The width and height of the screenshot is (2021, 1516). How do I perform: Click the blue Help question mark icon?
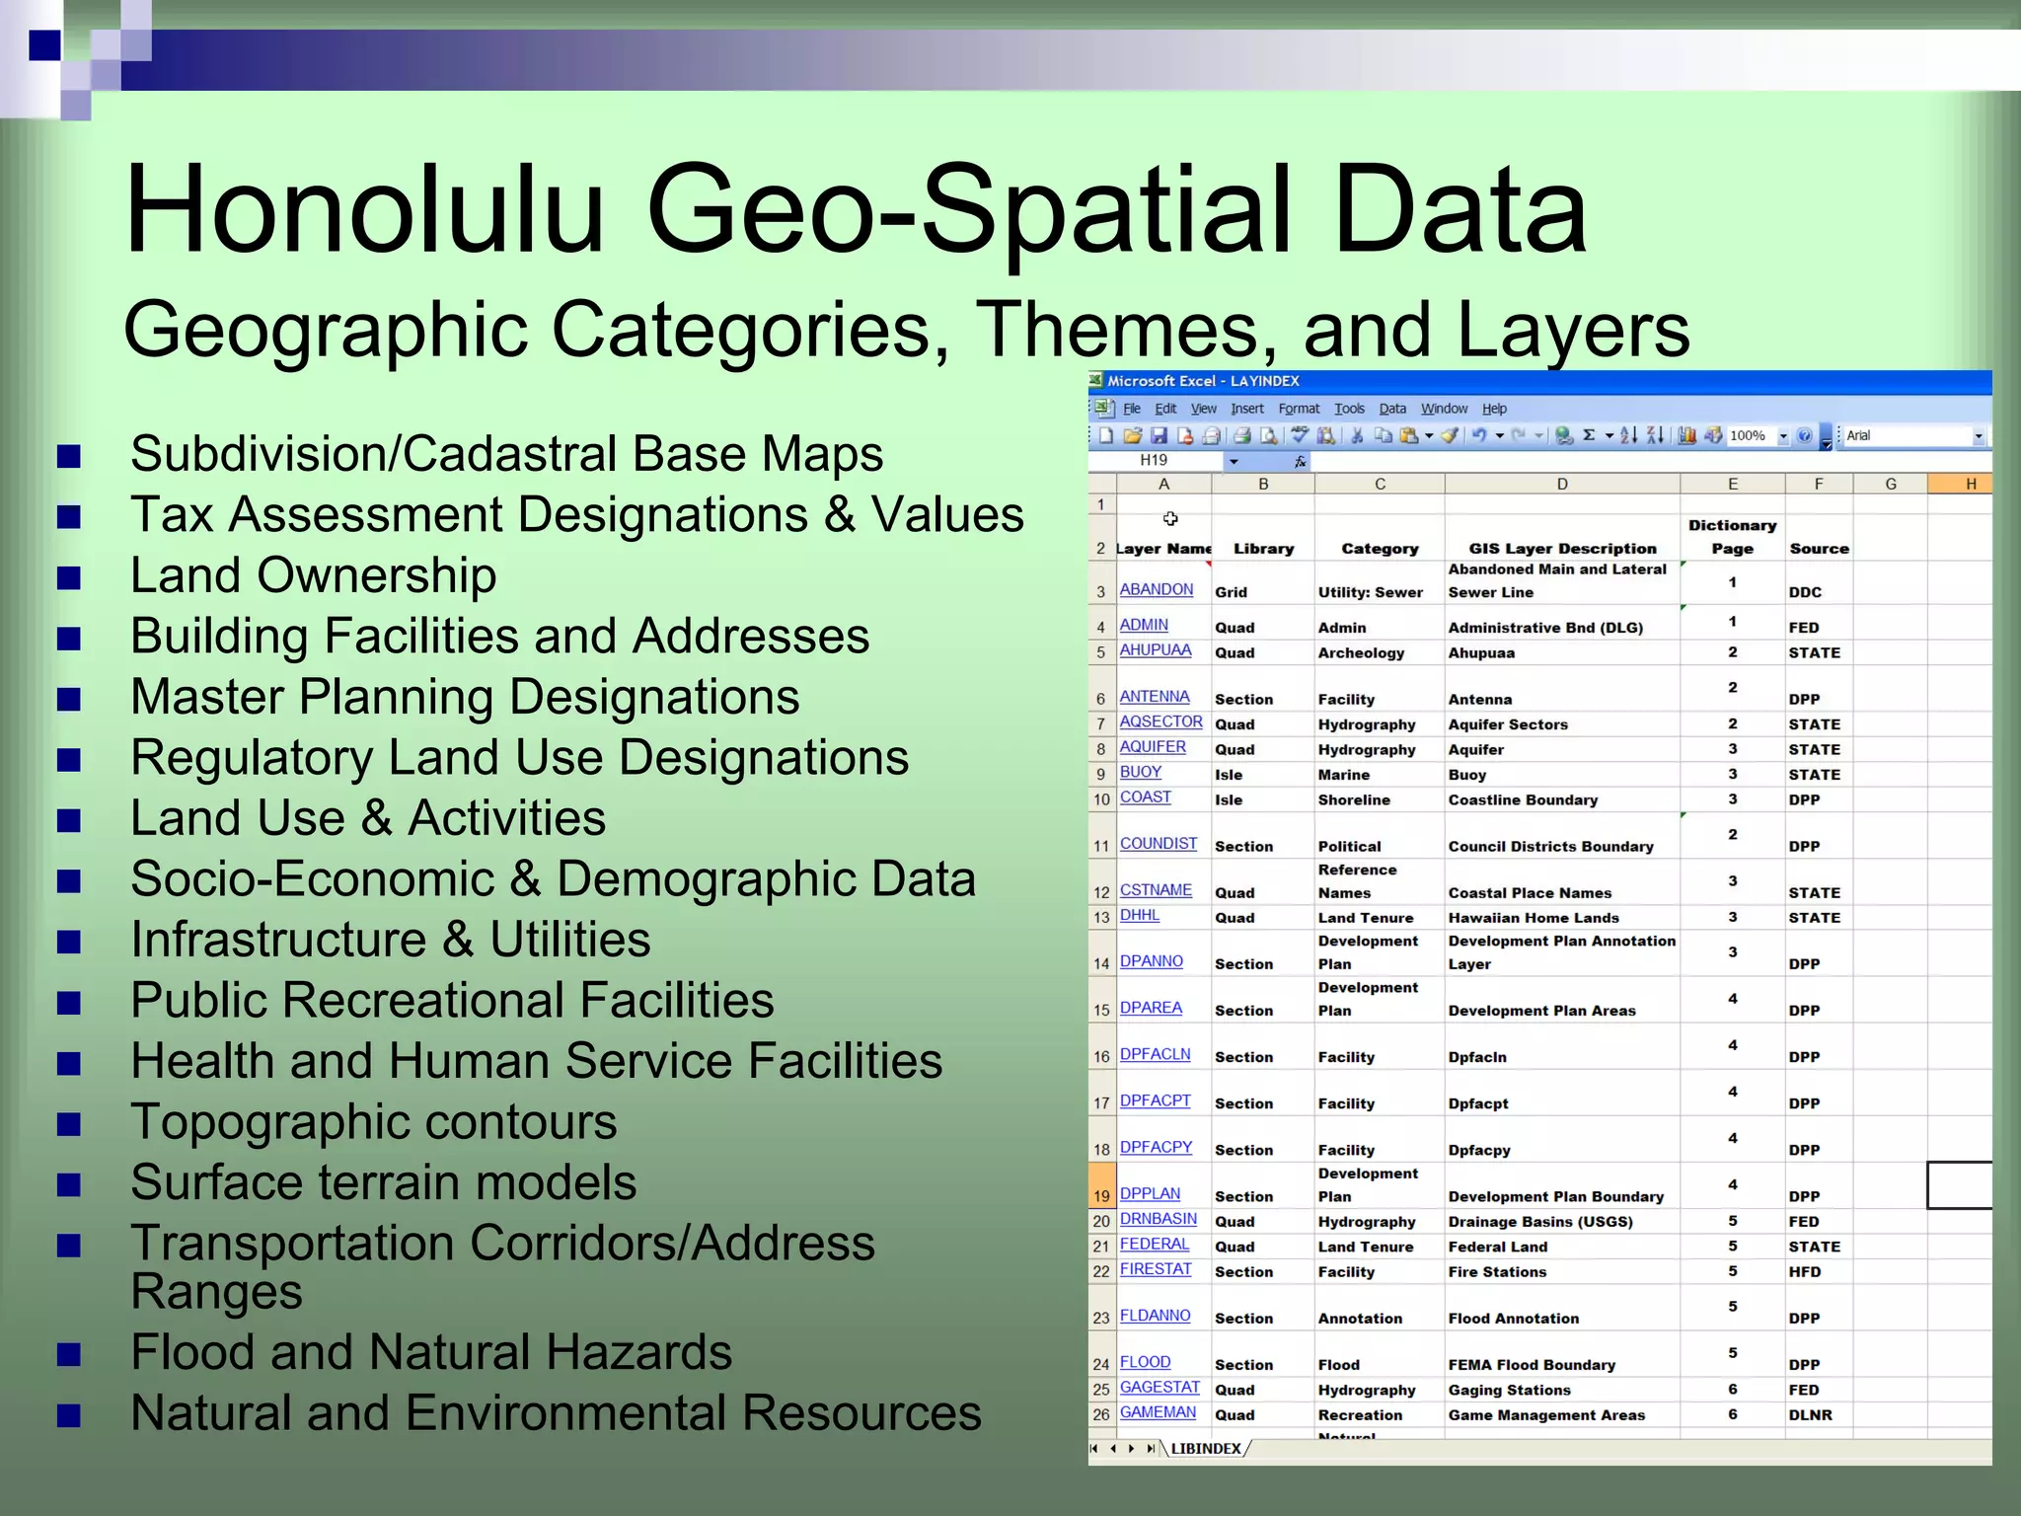pyautogui.click(x=1804, y=435)
